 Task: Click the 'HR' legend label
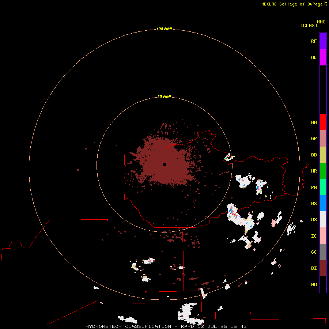click(314, 171)
